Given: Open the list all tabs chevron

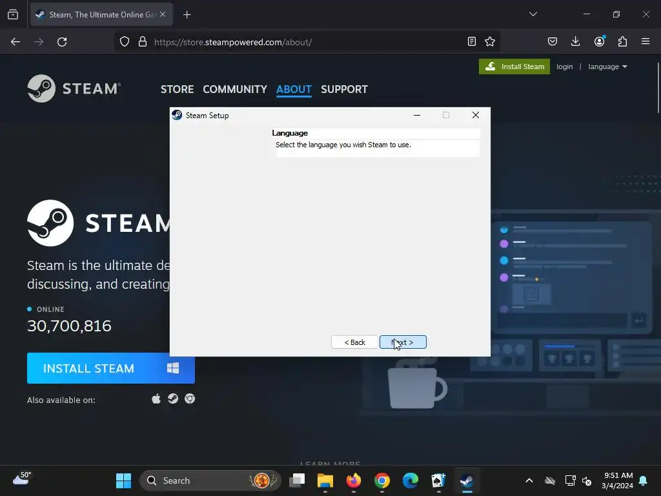Looking at the screenshot, I should (533, 14).
